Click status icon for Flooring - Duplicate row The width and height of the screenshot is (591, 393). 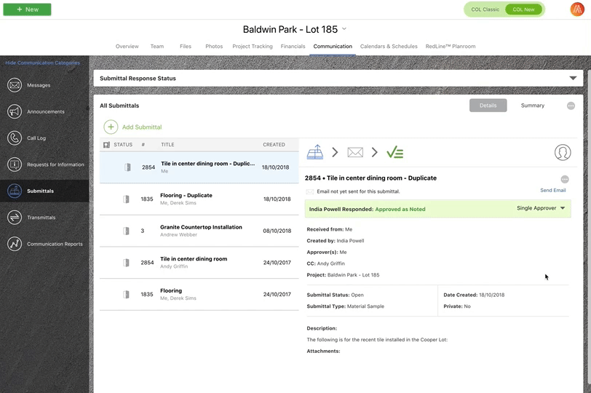[126, 199]
